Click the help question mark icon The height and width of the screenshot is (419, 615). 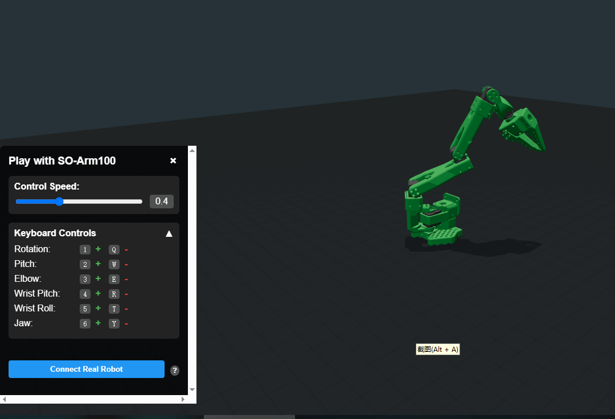click(x=175, y=371)
